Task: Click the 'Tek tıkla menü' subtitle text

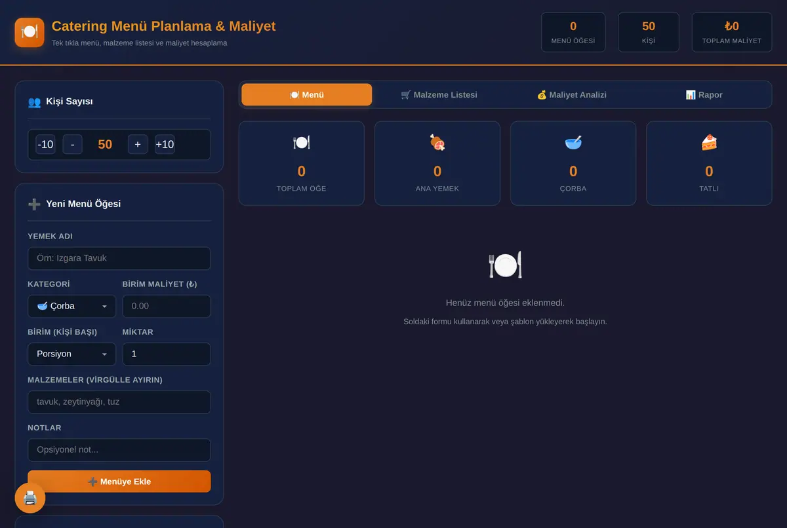Action: [x=140, y=43]
